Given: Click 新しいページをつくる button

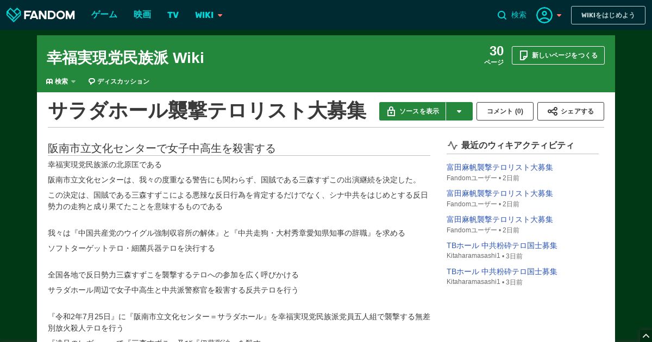Looking at the screenshot, I should click(x=558, y=55).
